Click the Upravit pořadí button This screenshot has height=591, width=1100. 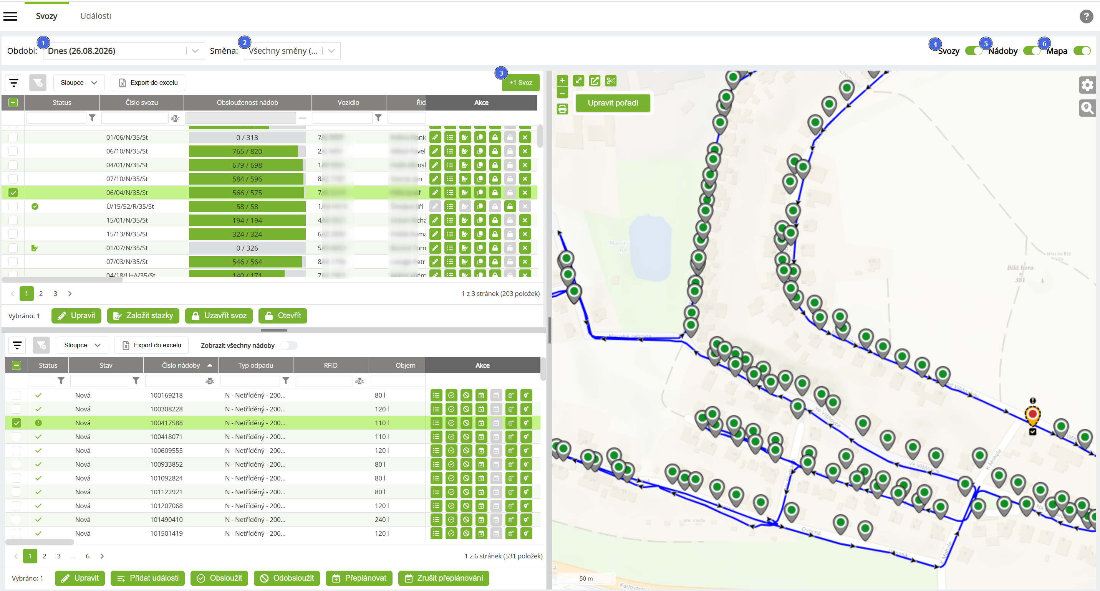[x=613, y=103]
